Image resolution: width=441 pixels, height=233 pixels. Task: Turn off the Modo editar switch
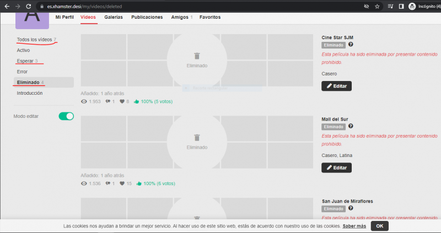[x=66, y=116]
